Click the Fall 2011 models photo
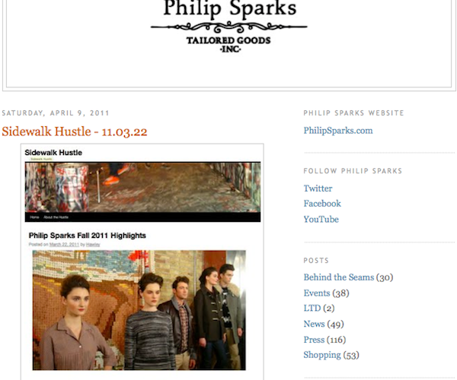This screenshot has width=457, height=380. (x=139, y=310)
